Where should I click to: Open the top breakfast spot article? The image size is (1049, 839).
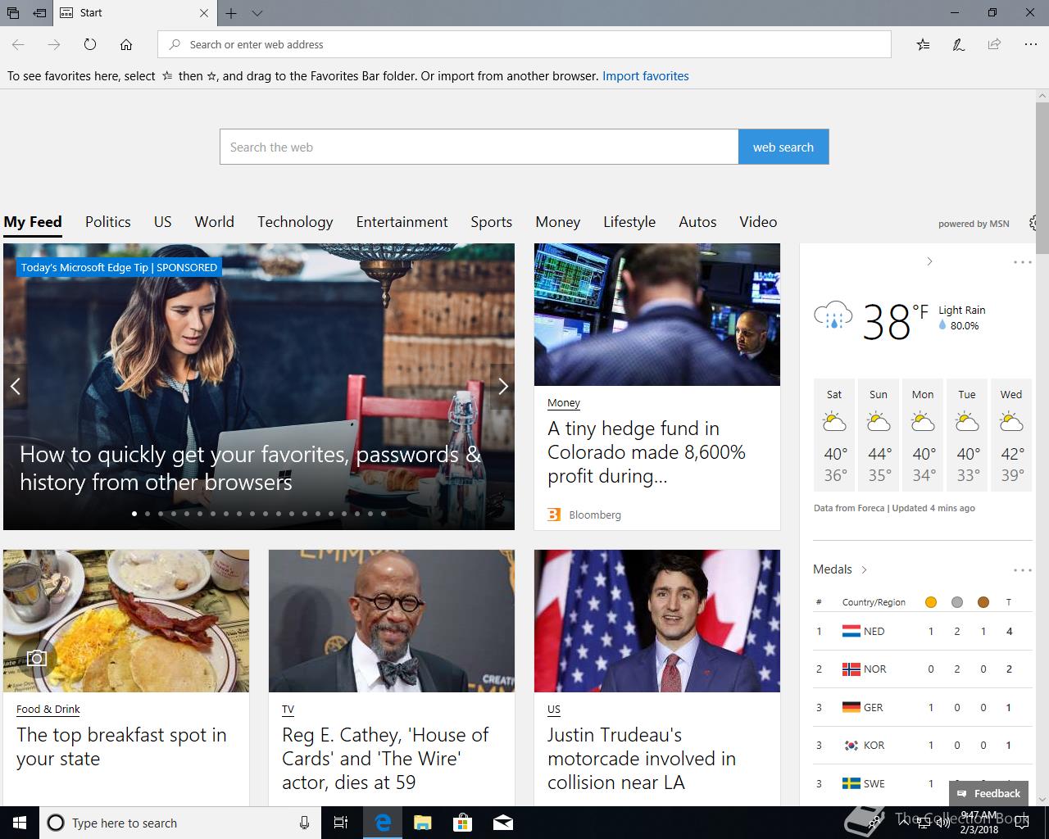tap(121, 746)
